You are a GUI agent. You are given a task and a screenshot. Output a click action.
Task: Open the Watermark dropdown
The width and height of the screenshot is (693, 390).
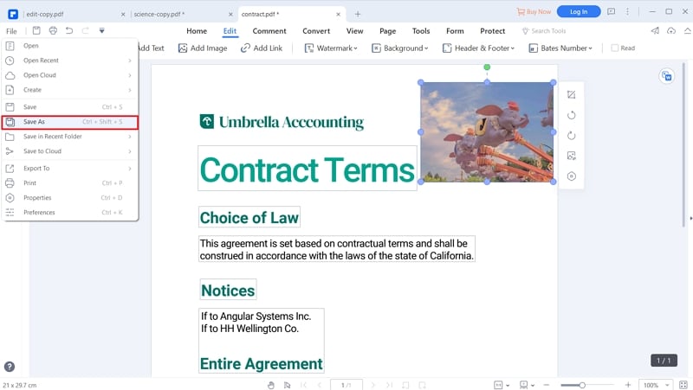331,48
